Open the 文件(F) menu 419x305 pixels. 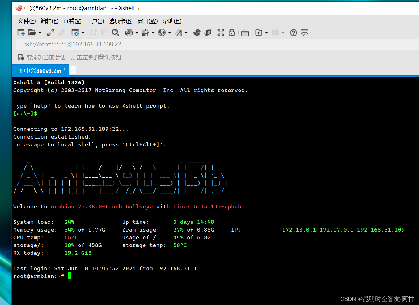coord(27,21)
